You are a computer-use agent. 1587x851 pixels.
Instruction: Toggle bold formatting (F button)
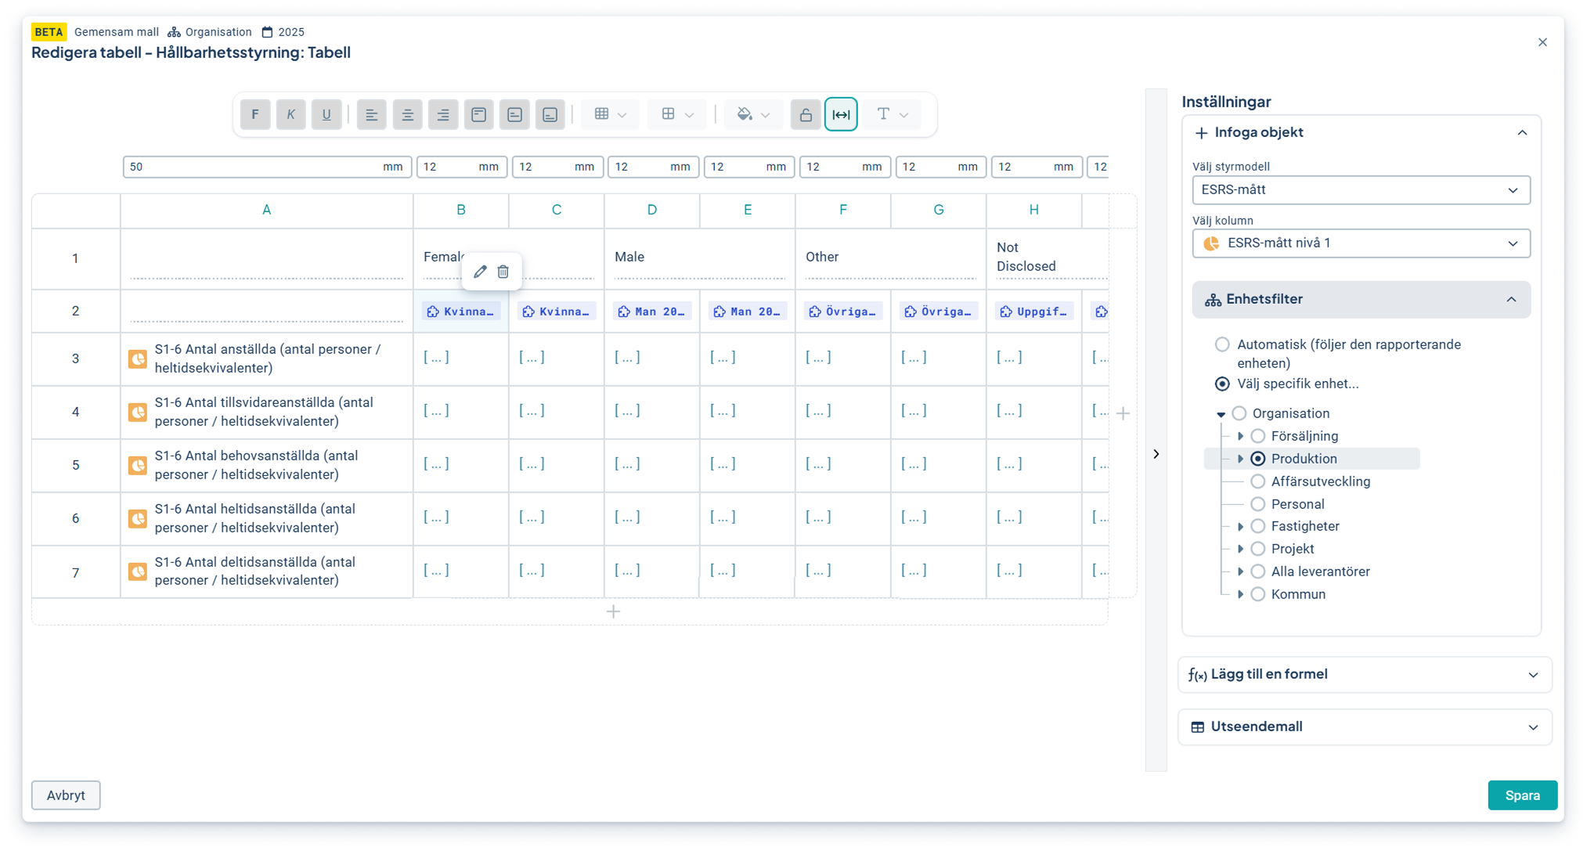pos(255,114)
